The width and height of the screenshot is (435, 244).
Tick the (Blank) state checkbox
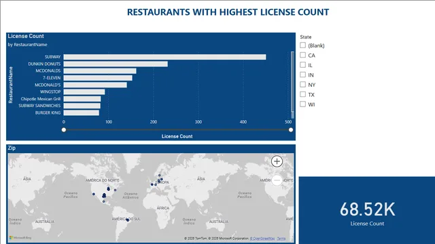click(x=302, y=45)
